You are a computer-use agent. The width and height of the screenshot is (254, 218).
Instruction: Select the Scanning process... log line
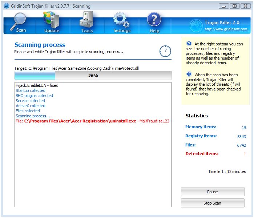point(33,116)
